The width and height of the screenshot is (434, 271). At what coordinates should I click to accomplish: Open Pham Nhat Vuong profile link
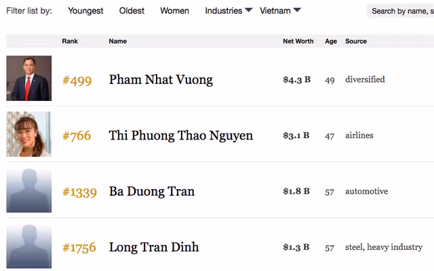(161, 80)
